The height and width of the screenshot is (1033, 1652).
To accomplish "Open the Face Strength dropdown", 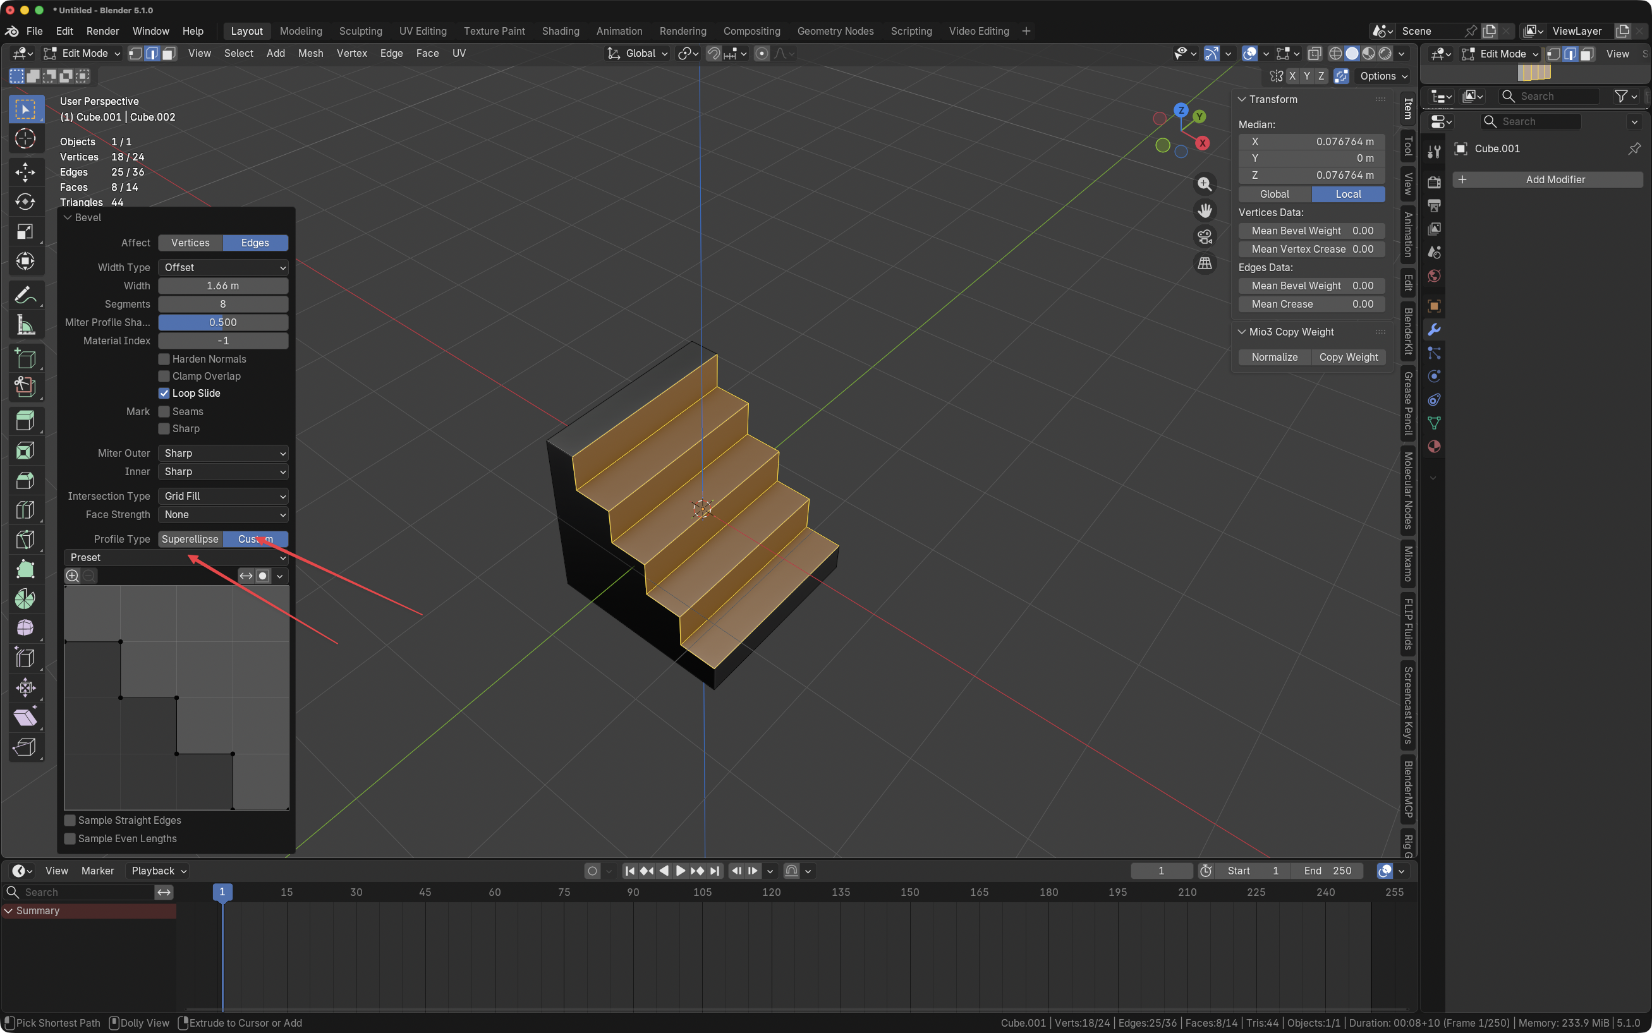I will 224,515.
